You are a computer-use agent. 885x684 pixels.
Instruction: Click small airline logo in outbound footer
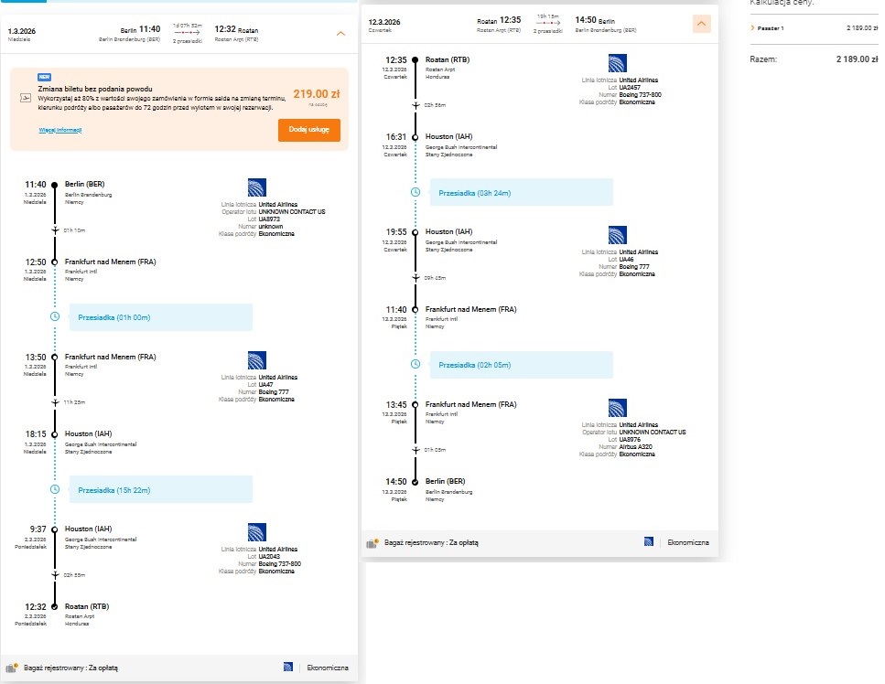[x=288, y=668]
